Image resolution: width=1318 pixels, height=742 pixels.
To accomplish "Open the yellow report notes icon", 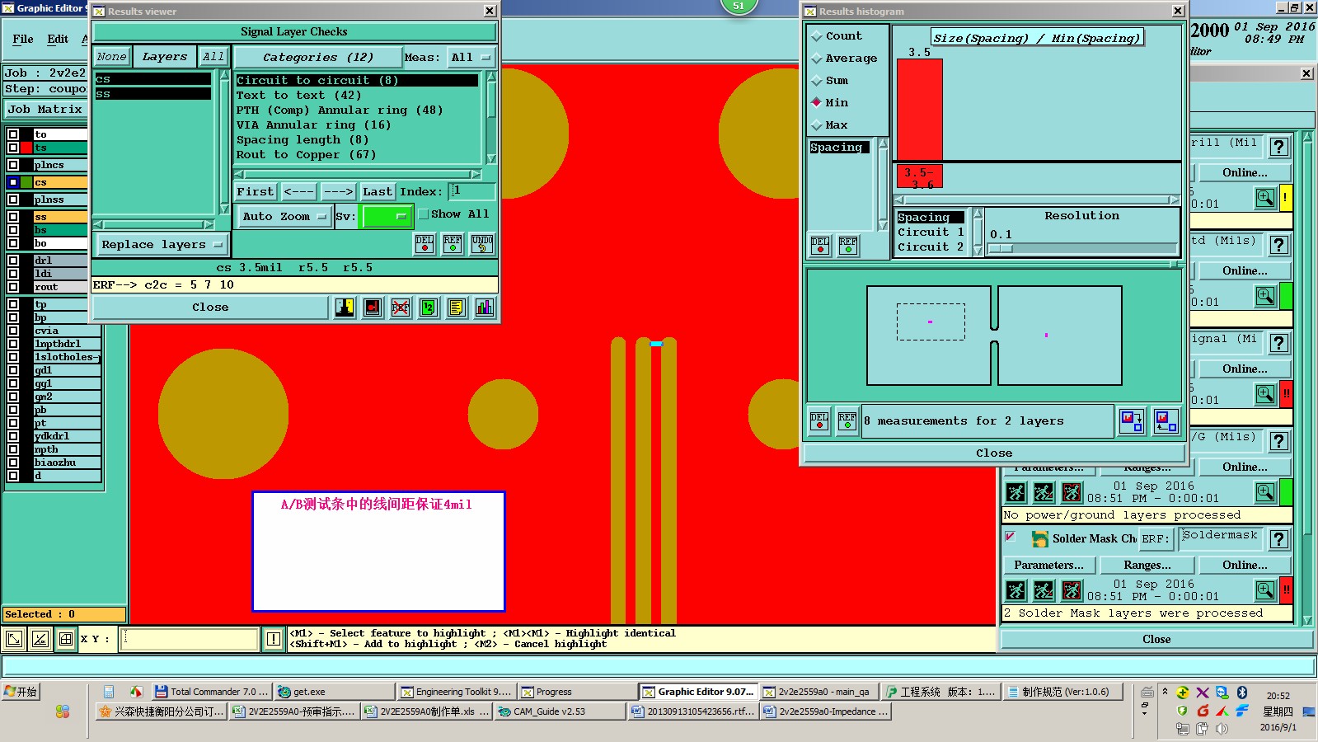I will coord(457,308).
